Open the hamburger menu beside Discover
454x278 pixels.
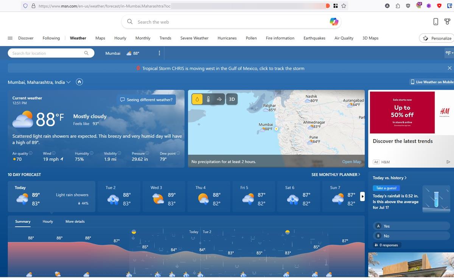click(10, 38)
